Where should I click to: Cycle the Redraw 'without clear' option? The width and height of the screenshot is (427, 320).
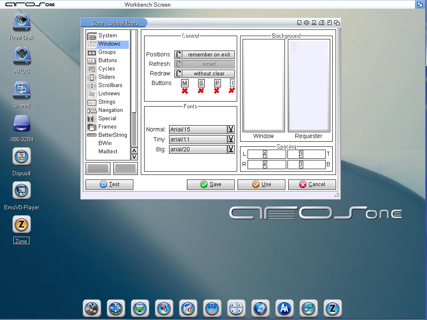(x=204, y=74)
